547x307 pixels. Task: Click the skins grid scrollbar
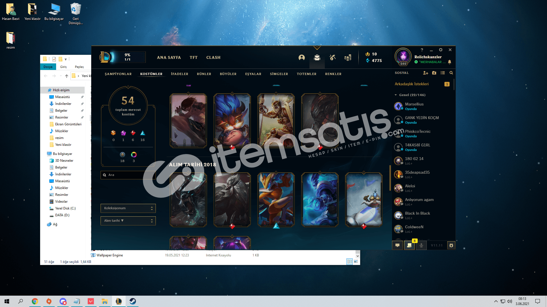[390, 178]
